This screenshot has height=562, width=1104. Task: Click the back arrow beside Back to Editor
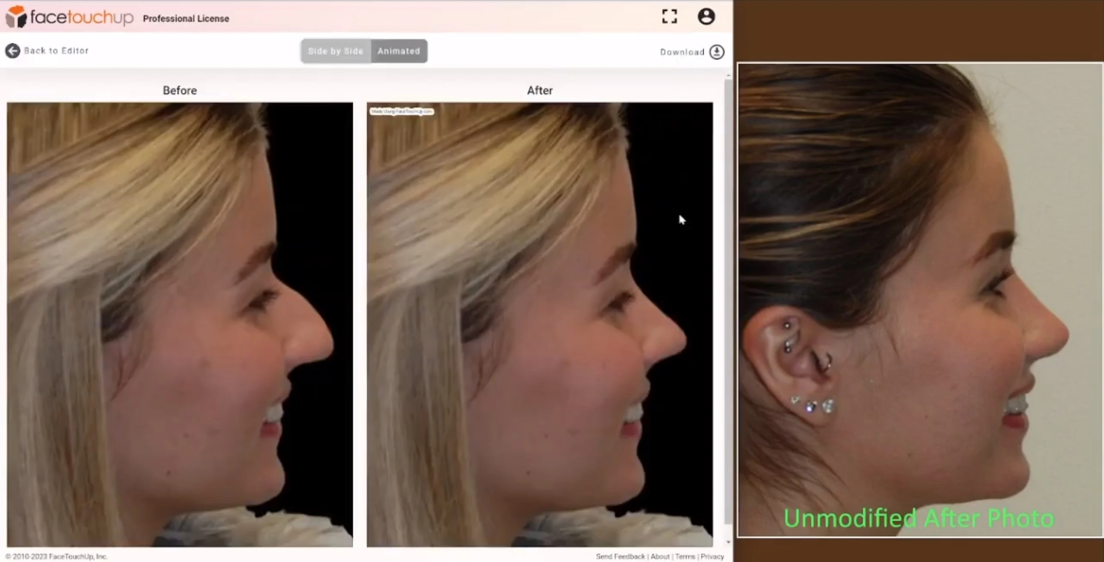[x=12, y=51]
